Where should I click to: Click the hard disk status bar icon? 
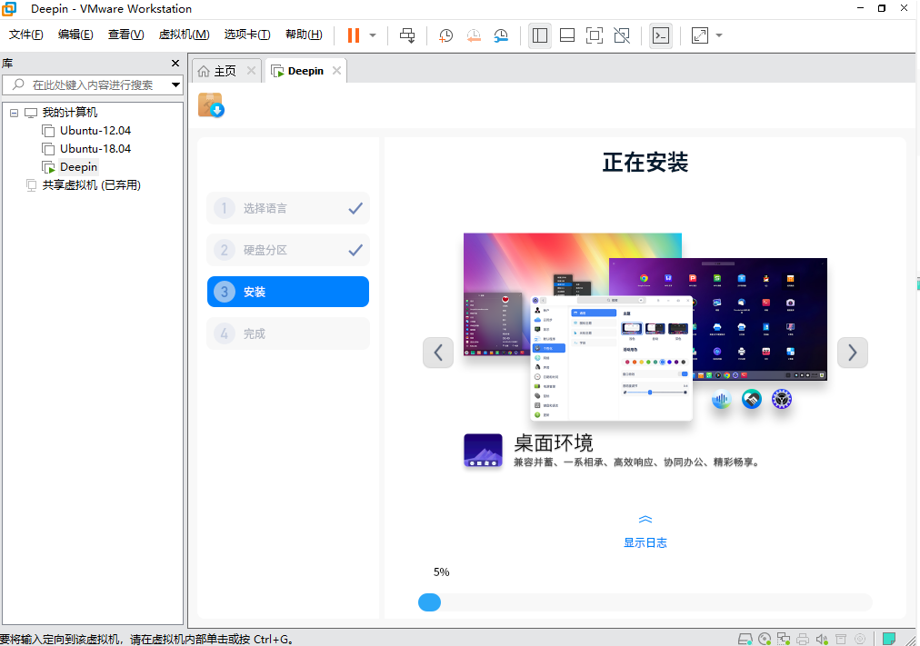[745, 639]
